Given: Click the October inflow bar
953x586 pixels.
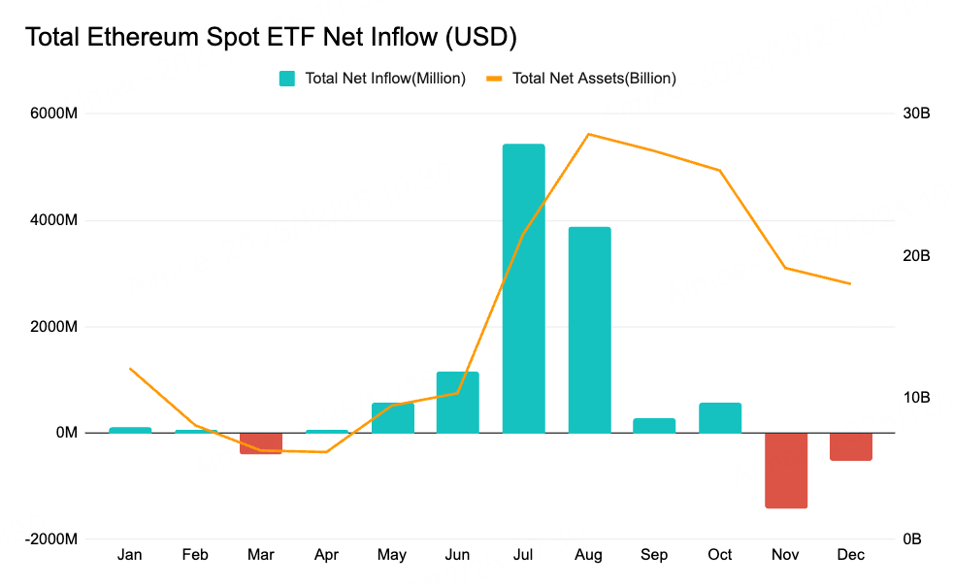Looking at the screenshot, I should pos(720,417).
